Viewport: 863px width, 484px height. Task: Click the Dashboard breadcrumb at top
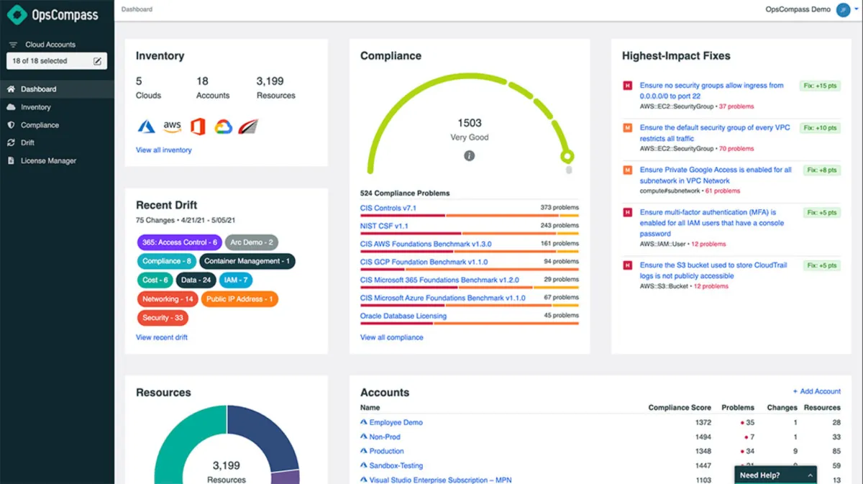(x=137, y=9)
